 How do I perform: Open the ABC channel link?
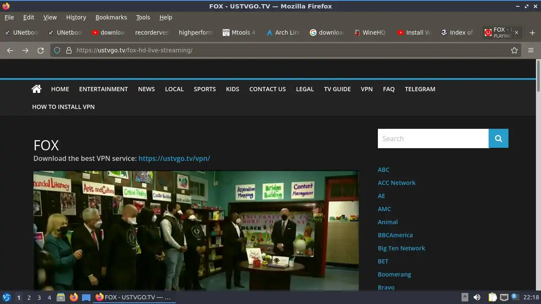tap(383, 170)
